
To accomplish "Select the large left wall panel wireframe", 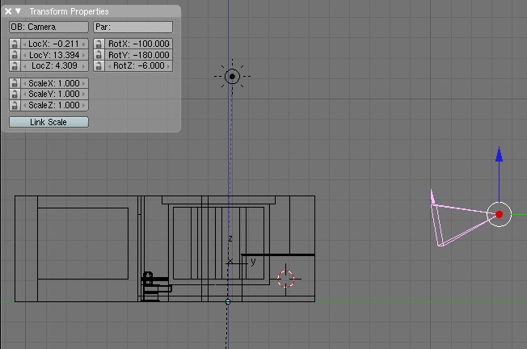I will click(83, 243).
